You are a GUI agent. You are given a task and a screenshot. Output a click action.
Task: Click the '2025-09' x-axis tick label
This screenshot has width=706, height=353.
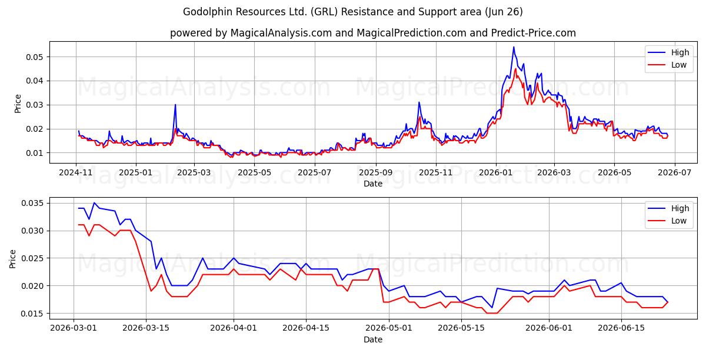[x=375, y=172]
